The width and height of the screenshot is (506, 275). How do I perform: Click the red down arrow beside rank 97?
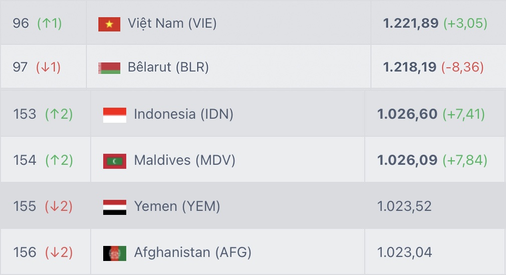(45, 67)
